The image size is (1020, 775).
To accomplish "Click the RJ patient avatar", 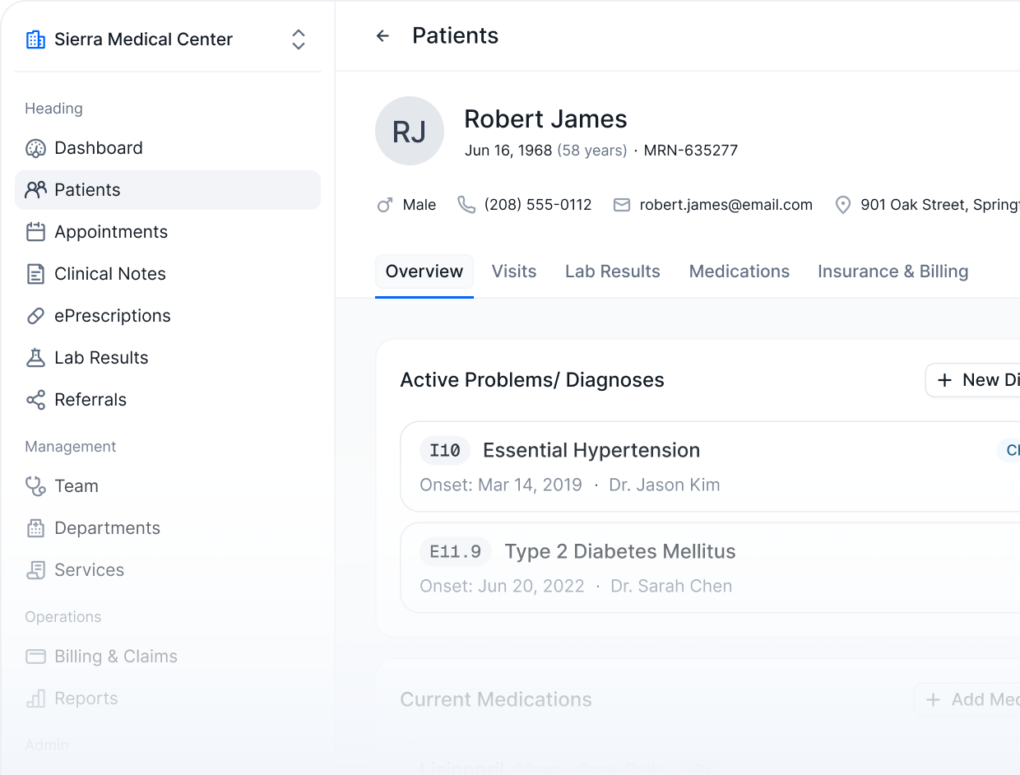I will coord(410,132).
